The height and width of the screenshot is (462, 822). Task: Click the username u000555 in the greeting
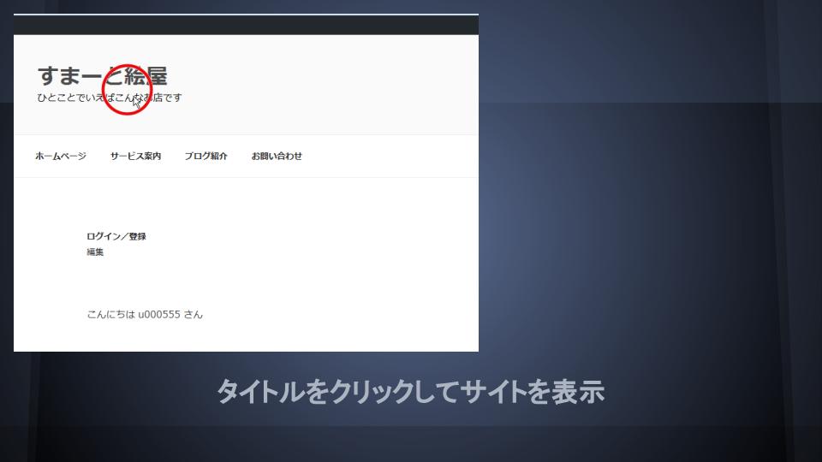point(158,315)
